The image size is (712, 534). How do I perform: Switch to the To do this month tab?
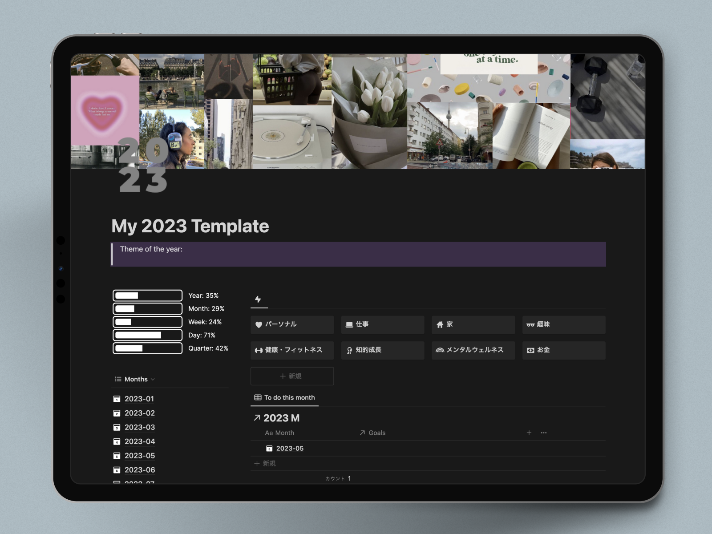pos(285,397)
